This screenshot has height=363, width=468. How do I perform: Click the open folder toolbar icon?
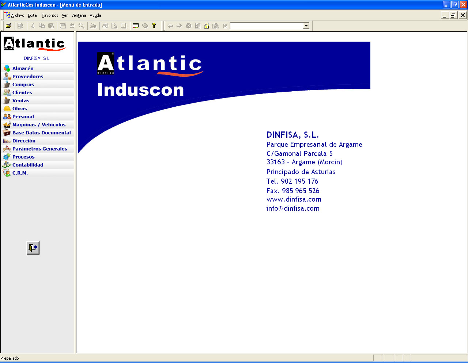(8, 26)
